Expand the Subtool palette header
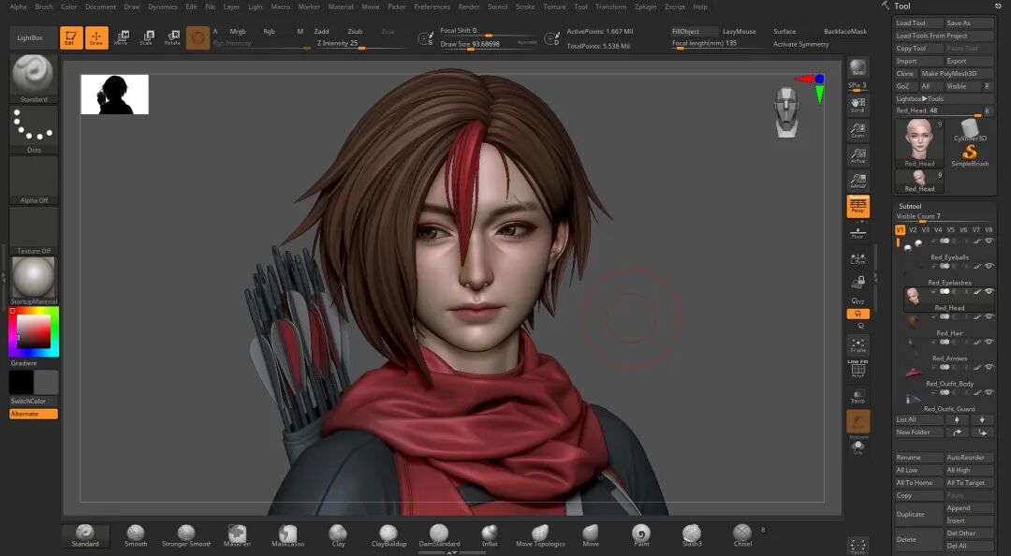The height and width of the screenshot is (556, 1011). tap(910, 207)
